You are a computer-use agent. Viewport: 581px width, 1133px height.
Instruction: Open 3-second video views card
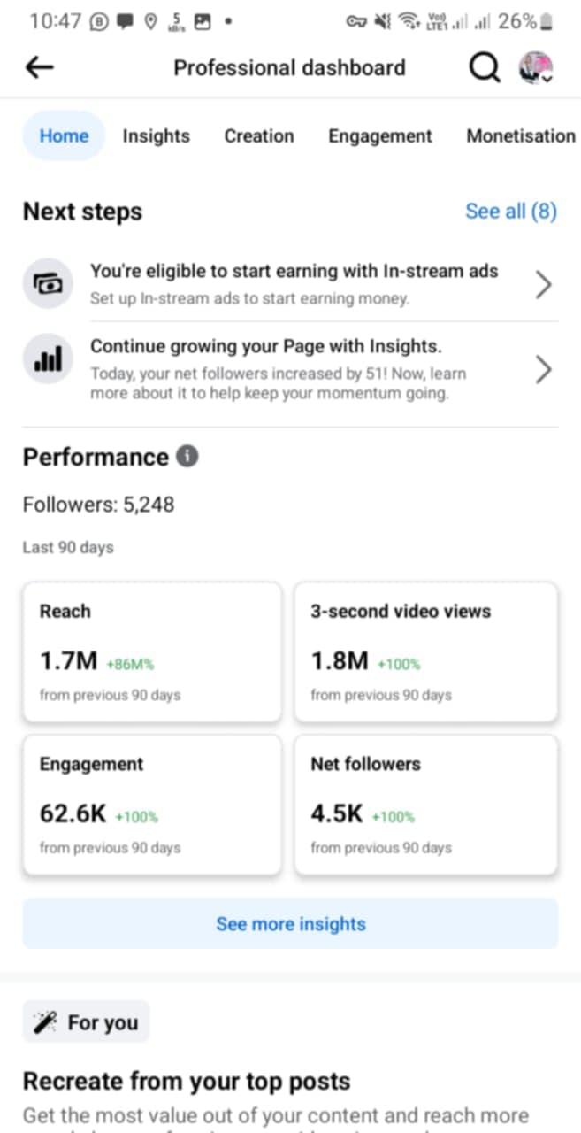point(425,651)
